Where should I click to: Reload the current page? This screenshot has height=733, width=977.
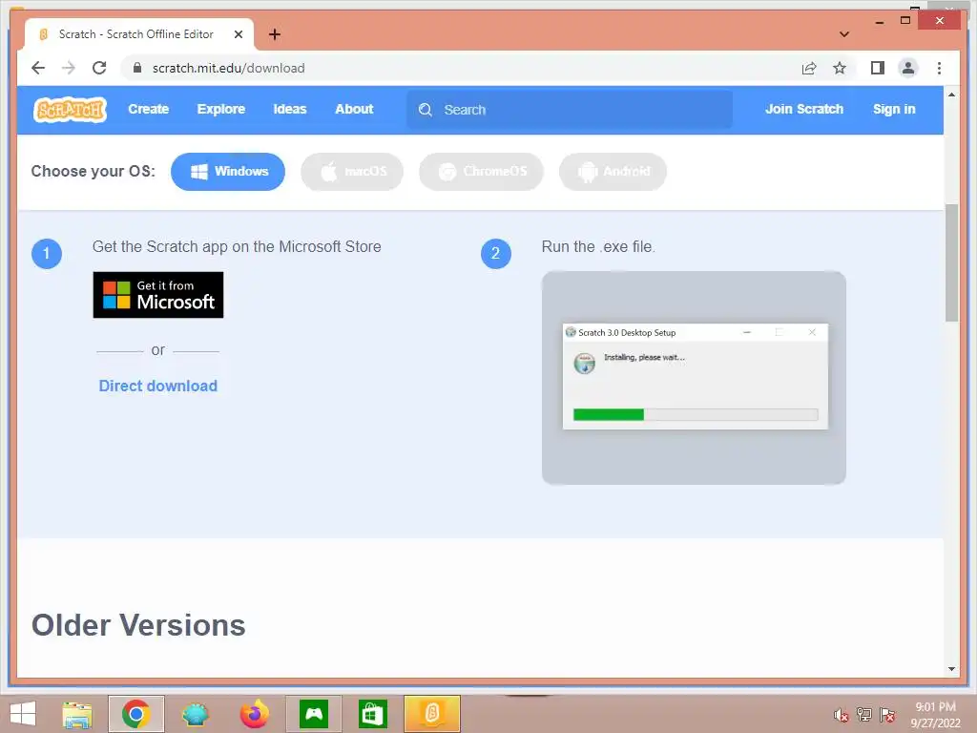99,68
